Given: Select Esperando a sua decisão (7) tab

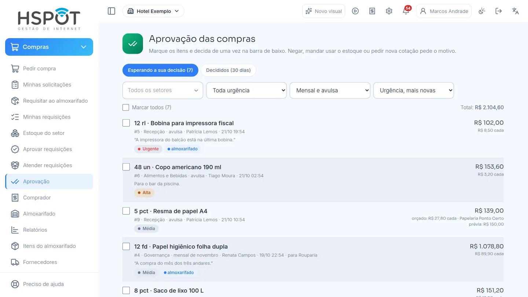Looking at the screenshot, I should pyautogui.click(x=160, y=70).
